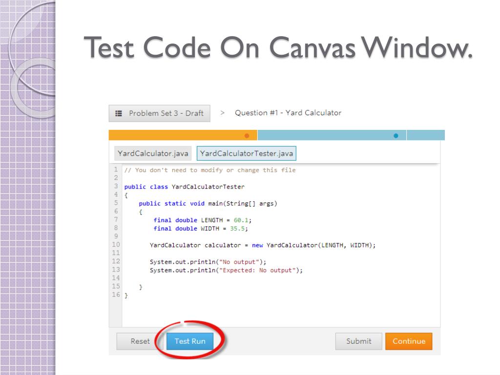The image size is (500, 375).
Task: Click the string "No output" on line 12
Action: [239, 262]
